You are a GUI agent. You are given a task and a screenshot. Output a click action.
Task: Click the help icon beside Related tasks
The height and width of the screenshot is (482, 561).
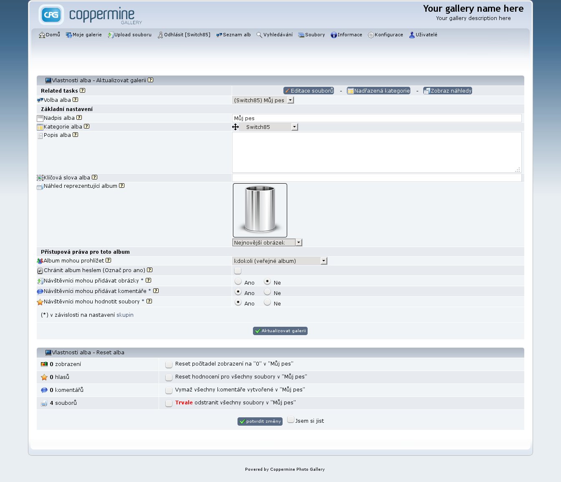click(x=82, y=91)
